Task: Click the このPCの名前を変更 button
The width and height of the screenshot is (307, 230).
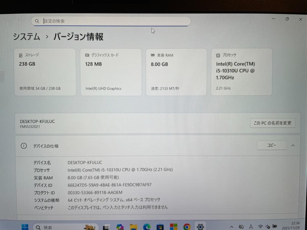Action: tap(272, 123)
